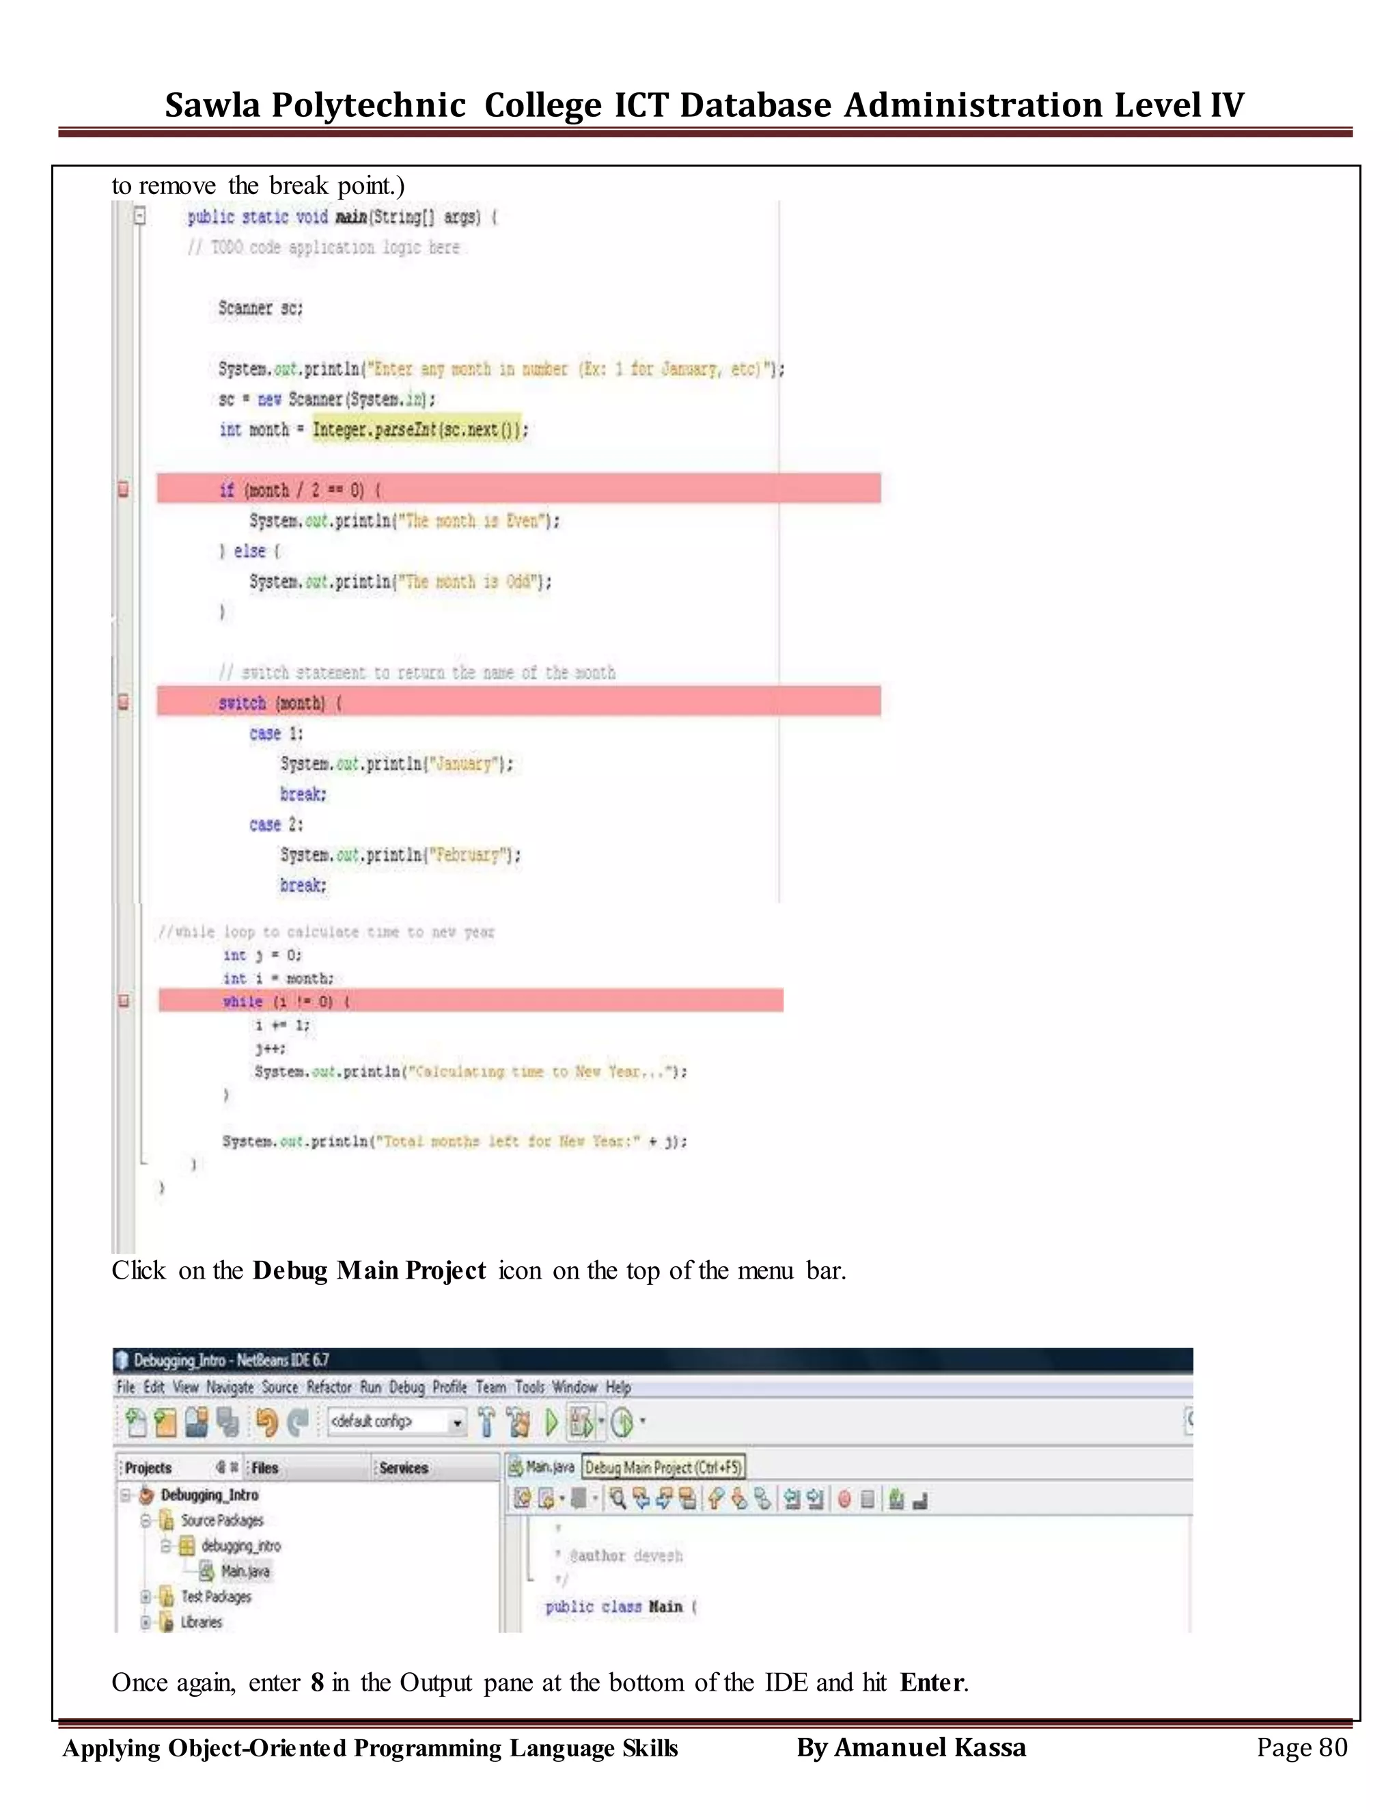The image size is (1399, 1811).
Task: Click the 'public class Main' code line
Action: (621, 1607)
